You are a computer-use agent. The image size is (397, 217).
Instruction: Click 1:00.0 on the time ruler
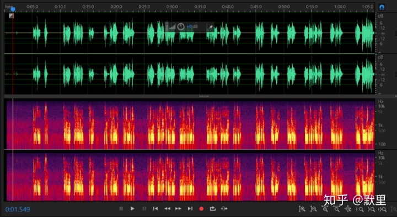click(340, 7)
